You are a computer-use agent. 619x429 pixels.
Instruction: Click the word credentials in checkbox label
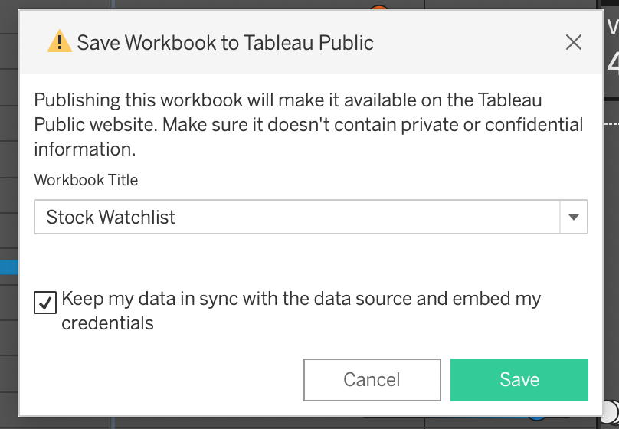pos(107,323)
